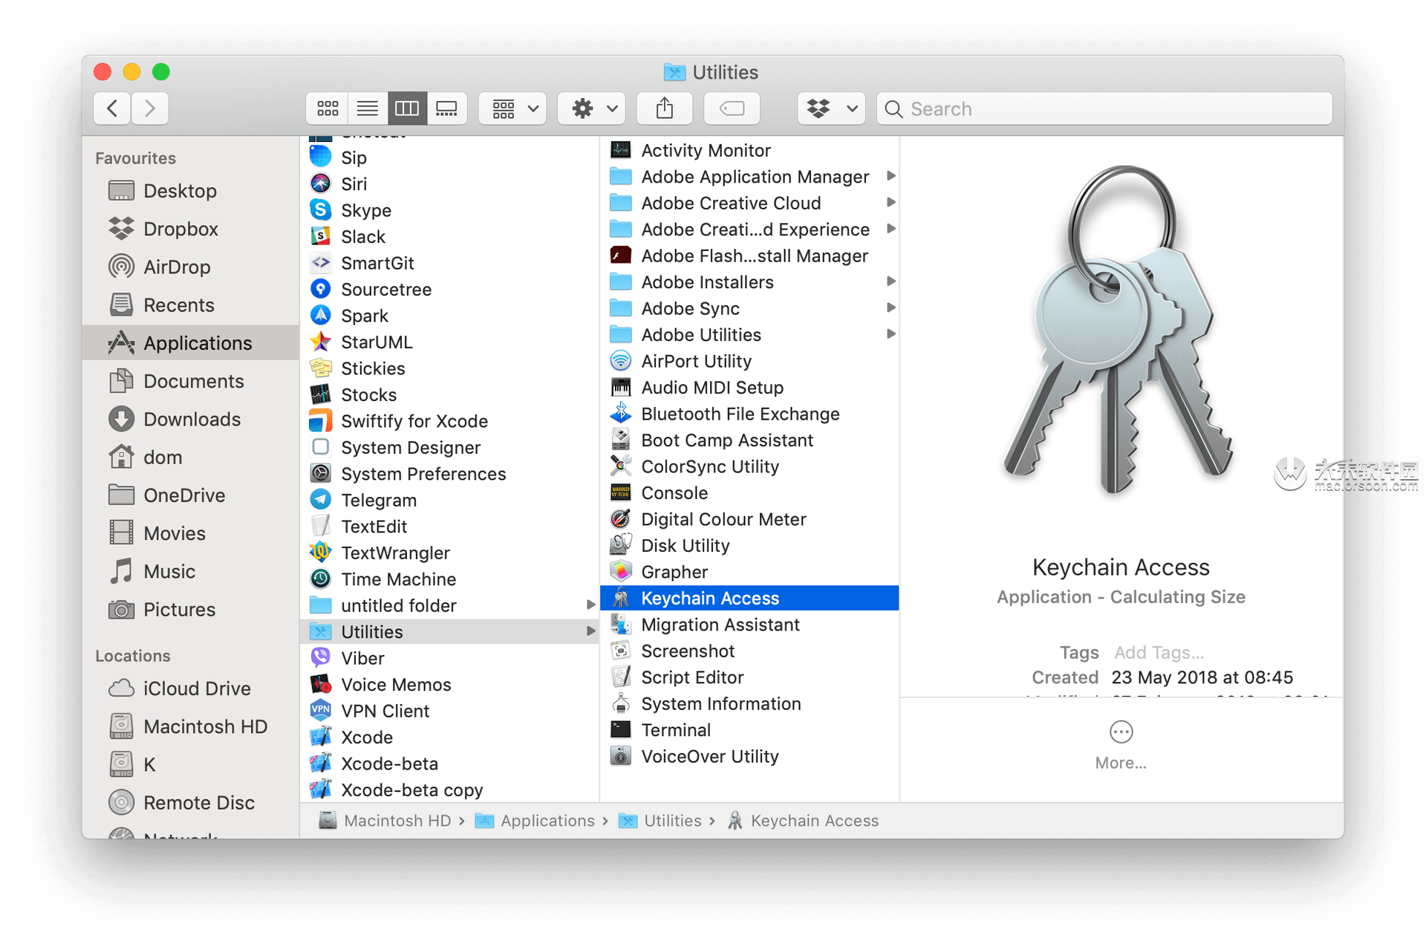Viewport: 1426px width, 947px height.
Task: Click the Search field
Action: tap(1104, 108)
